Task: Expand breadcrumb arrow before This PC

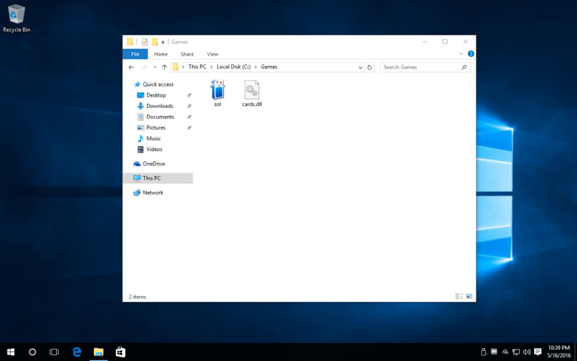Action: click(183, 67)
